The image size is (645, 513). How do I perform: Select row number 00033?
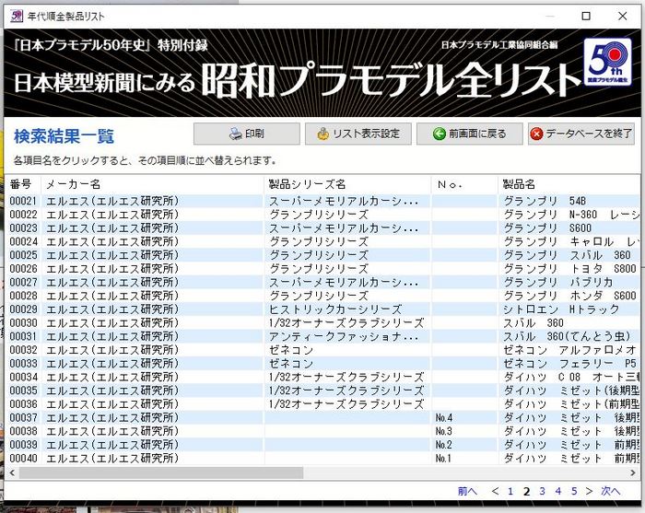23,364
